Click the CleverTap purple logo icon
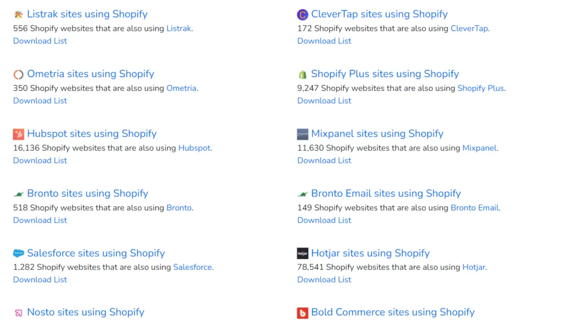 coord(302,15)
